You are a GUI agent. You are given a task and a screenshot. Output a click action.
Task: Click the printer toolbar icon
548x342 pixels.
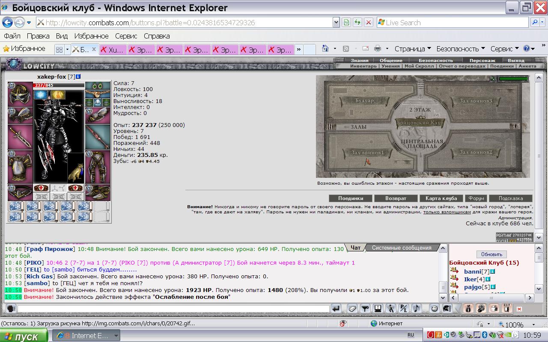(x=377, y=49)
